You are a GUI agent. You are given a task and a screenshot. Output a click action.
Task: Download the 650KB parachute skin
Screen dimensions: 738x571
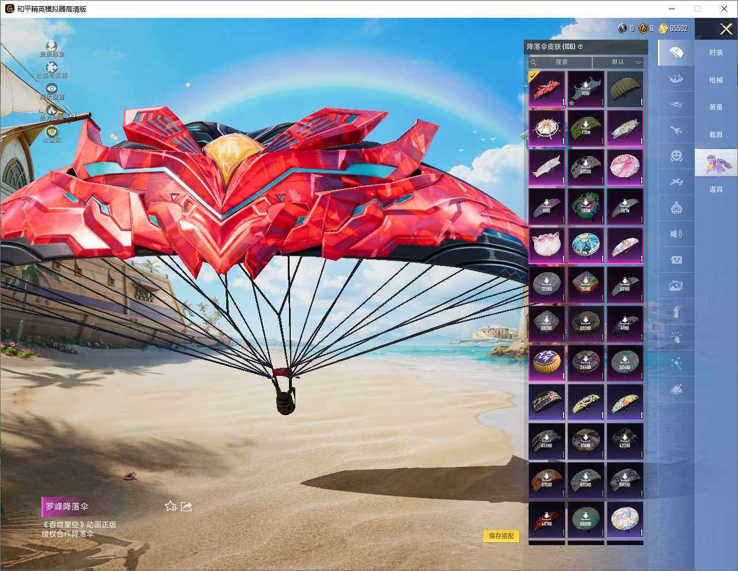547,441
